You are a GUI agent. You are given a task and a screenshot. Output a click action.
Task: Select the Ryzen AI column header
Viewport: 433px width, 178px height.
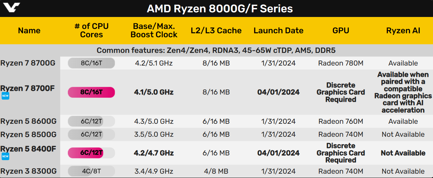[x=403, y=31]
